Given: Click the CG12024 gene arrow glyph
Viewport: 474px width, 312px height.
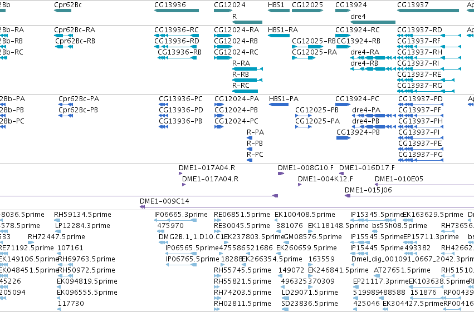Looking at the screenshot, I should pos(223,11).
